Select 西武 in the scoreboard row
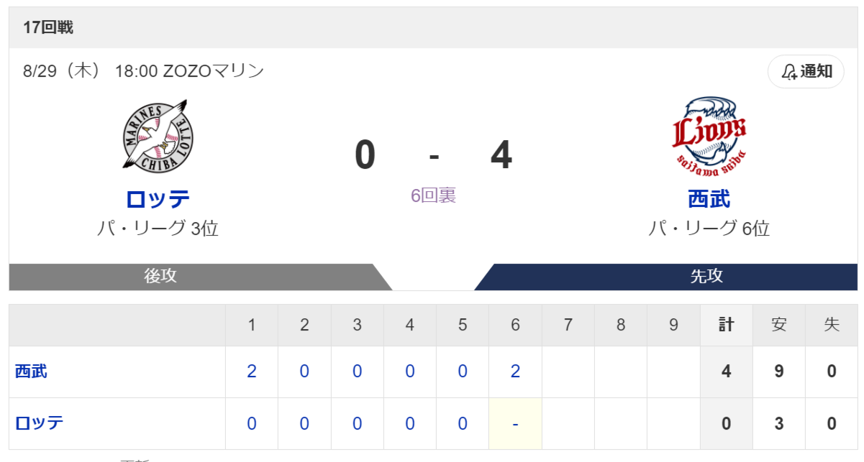 pyautogui.click(x=31, y=371)
